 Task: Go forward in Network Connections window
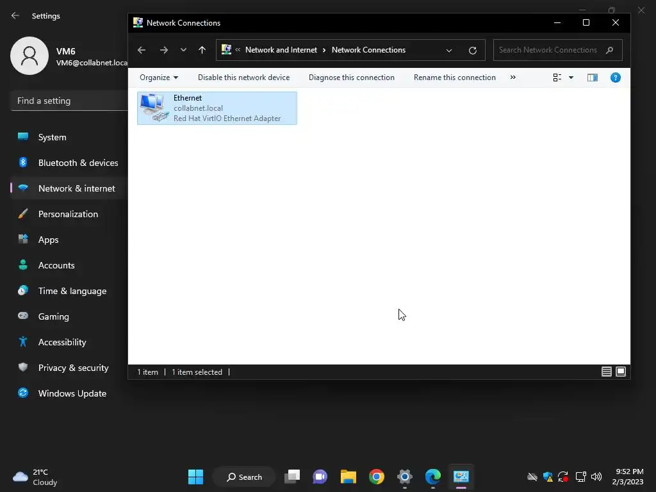(163, 50)
